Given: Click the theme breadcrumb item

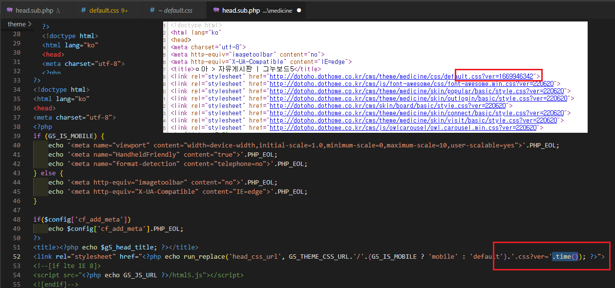Looking at the screenshot, I should tap(17, 24).
